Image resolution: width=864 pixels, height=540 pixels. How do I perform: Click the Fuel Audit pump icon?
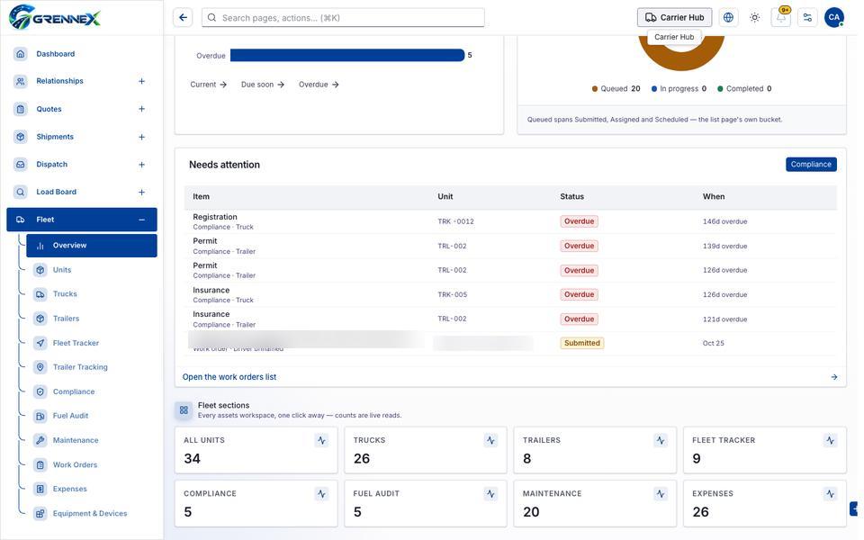coord(40,416)
